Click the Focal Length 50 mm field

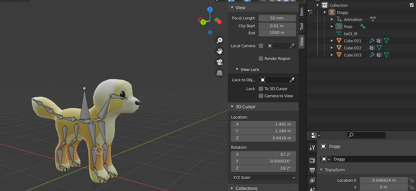[x=277, y=18]
